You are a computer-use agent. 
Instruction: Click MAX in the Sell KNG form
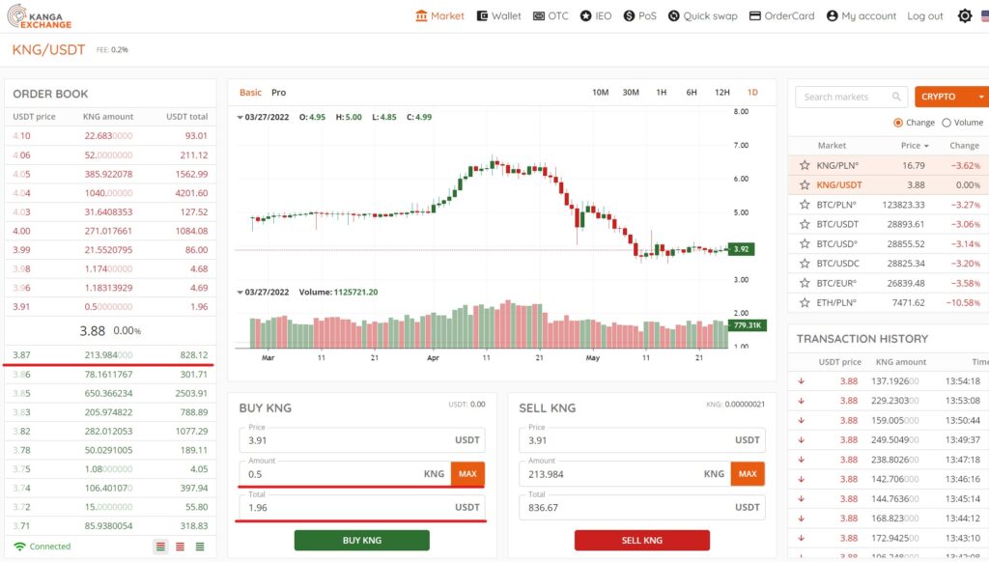[x=748, y=474]
